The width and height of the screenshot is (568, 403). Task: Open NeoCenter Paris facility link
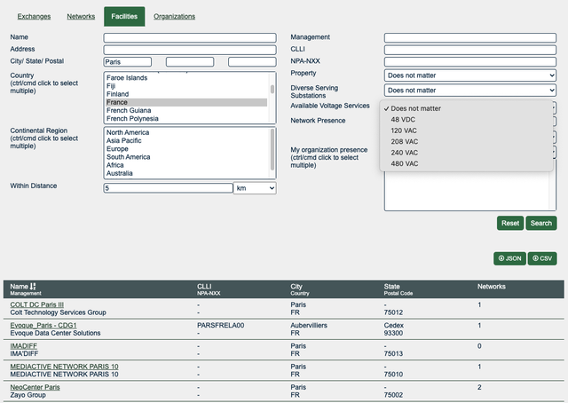(x=35, y=387)
